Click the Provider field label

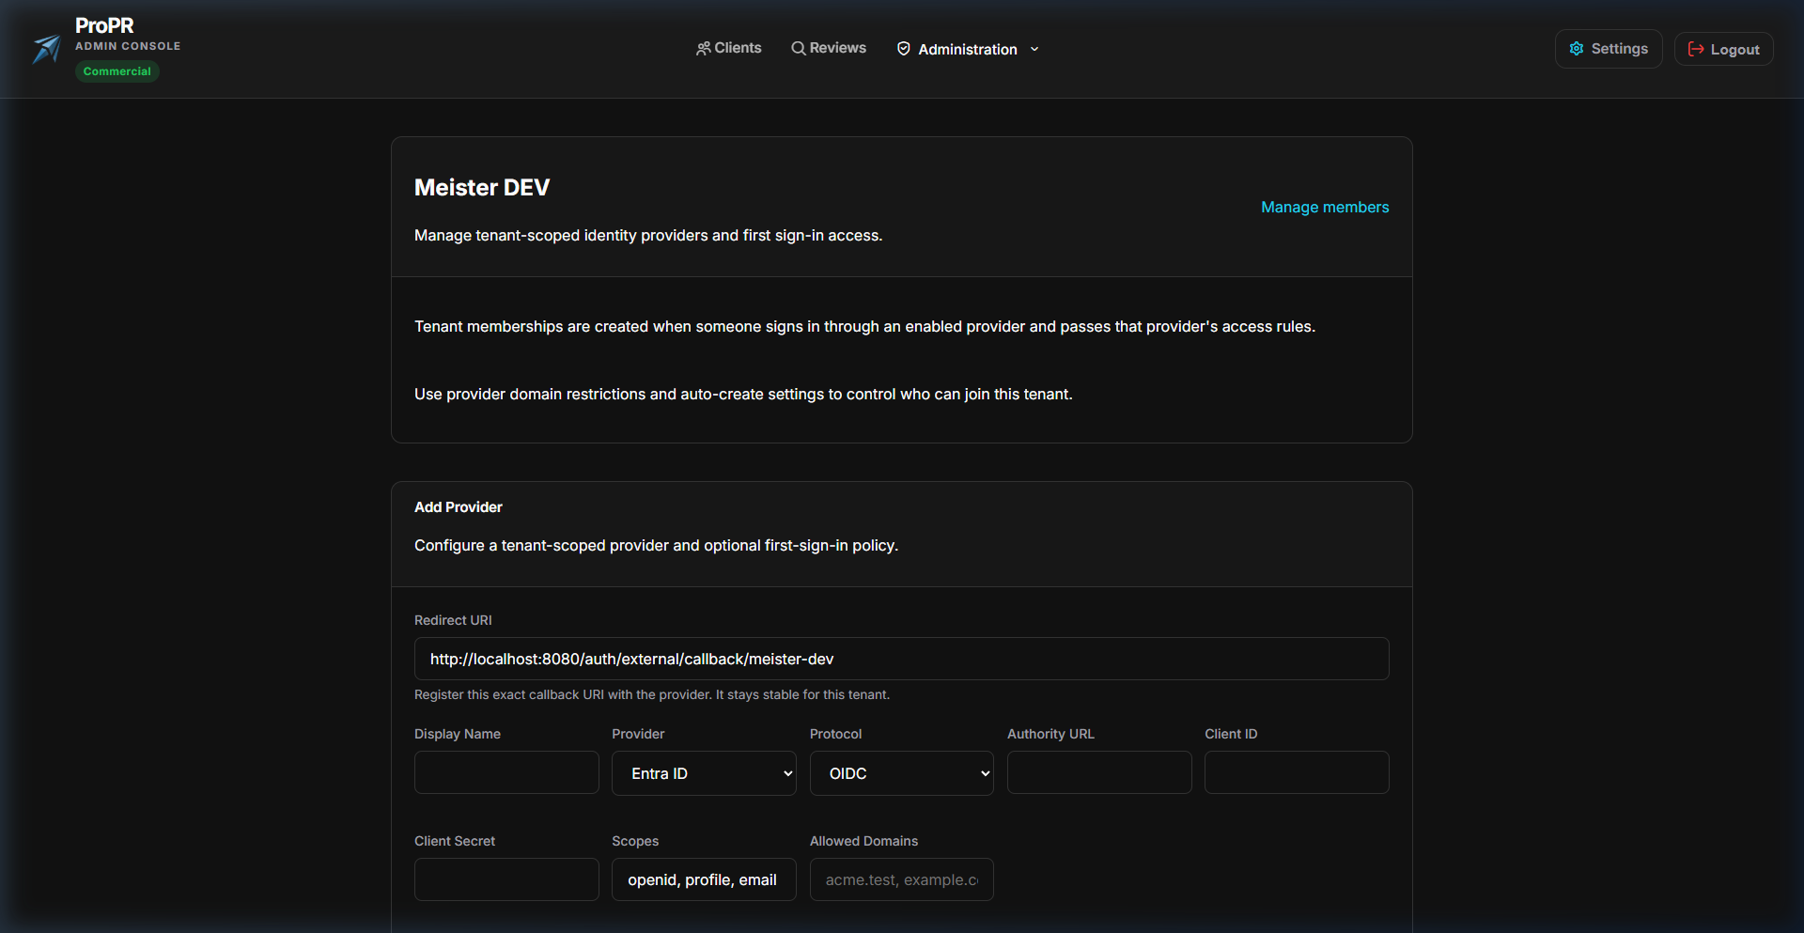click(638, 734)
